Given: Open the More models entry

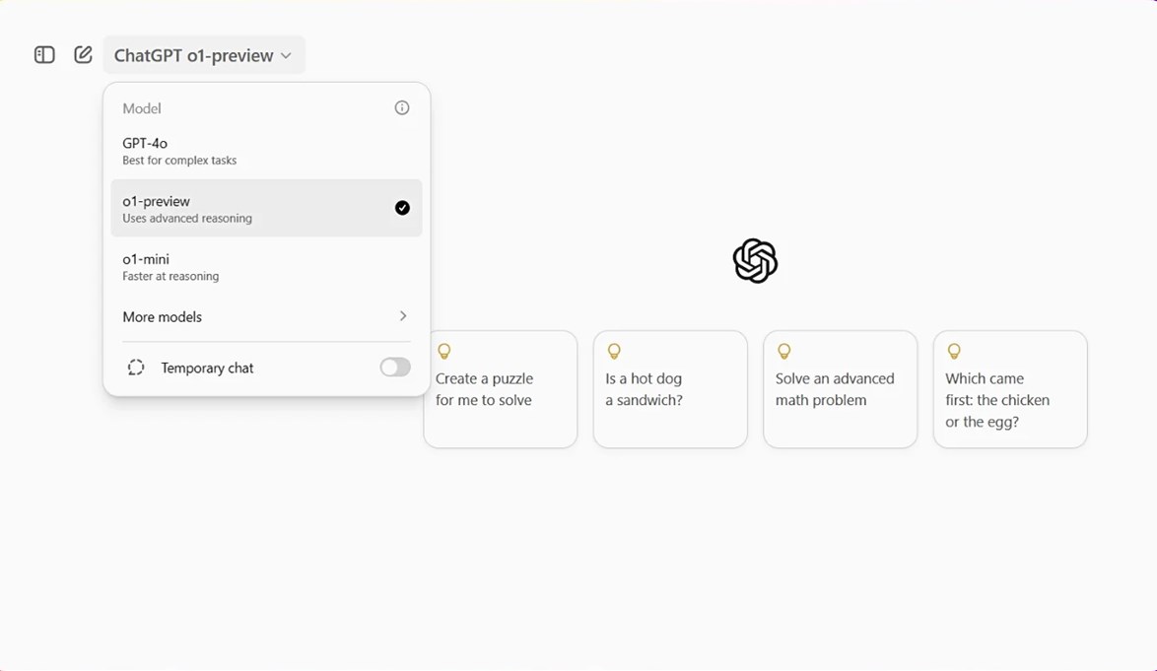Looking at the screenshot, I should coord(266,316).
